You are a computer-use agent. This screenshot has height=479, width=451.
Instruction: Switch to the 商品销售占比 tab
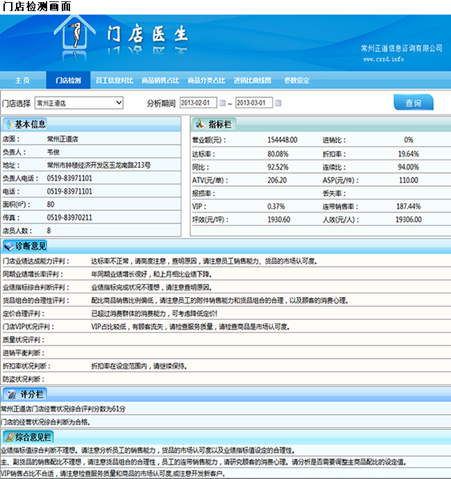(160, 81)
